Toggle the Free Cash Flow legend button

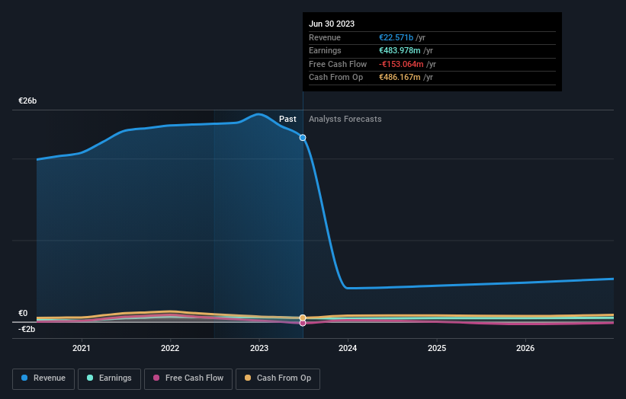click(x=188, y=378)
